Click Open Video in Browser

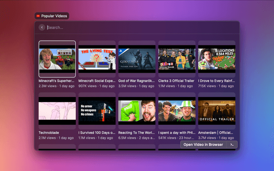pos(203,144)
